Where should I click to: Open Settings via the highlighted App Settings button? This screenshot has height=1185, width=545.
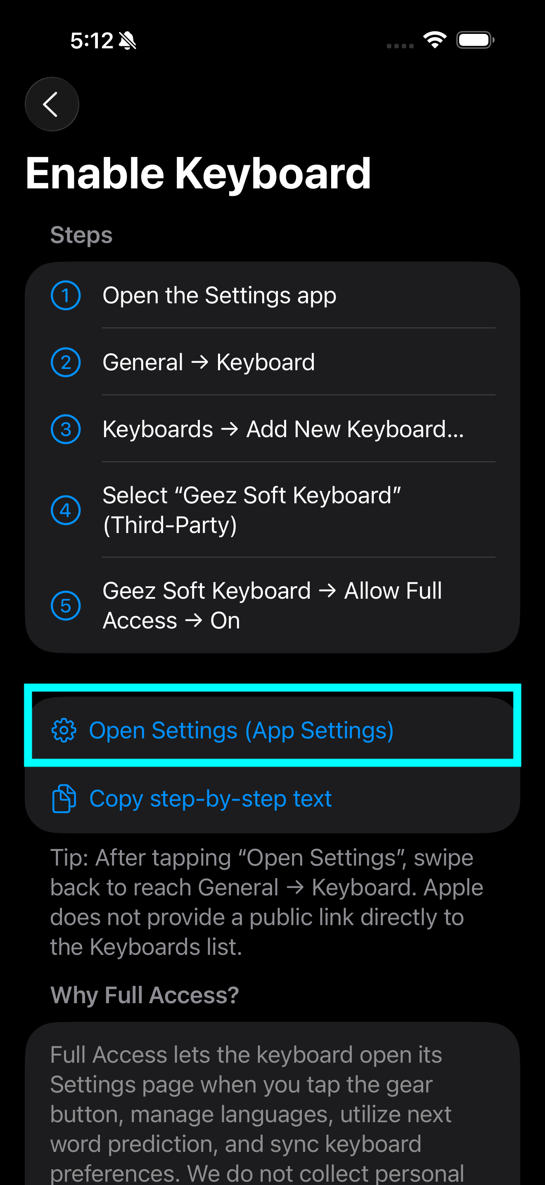coord(272,730)
